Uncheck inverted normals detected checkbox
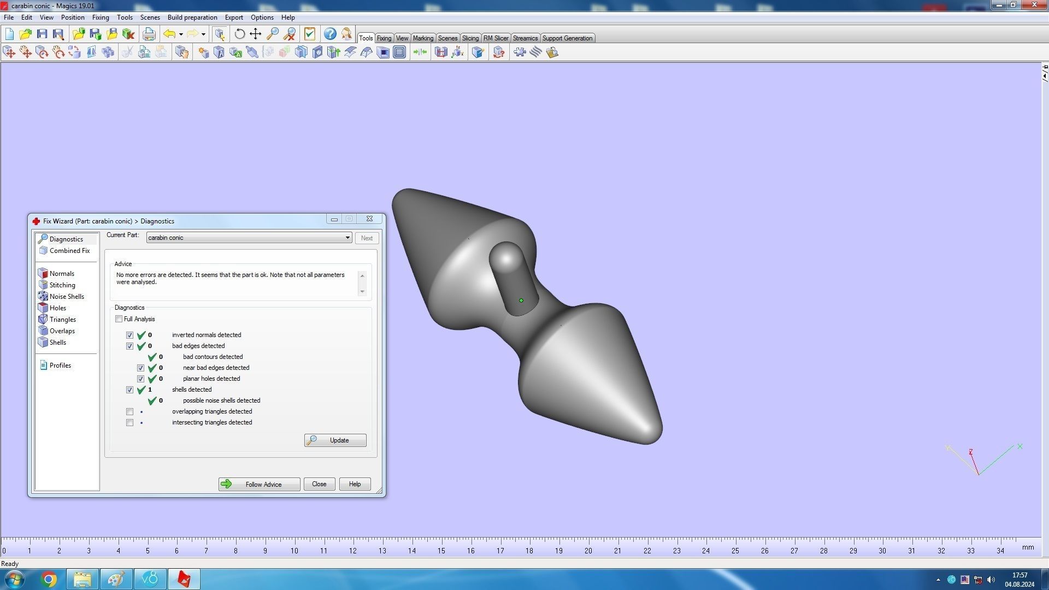Viewport: 1049px width, 590px height. click(x=129, y=335)
